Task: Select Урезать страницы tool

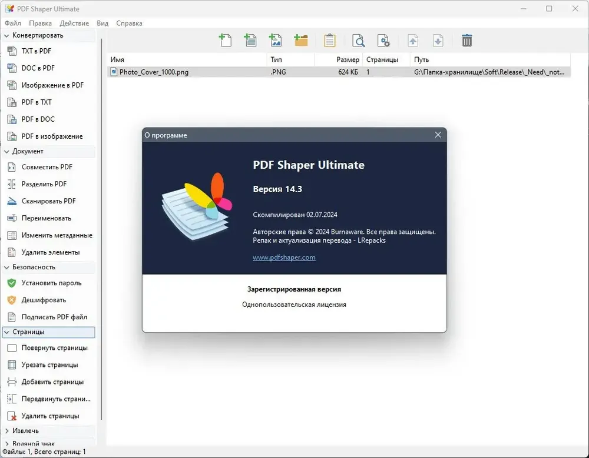Action: coord(49,365)
